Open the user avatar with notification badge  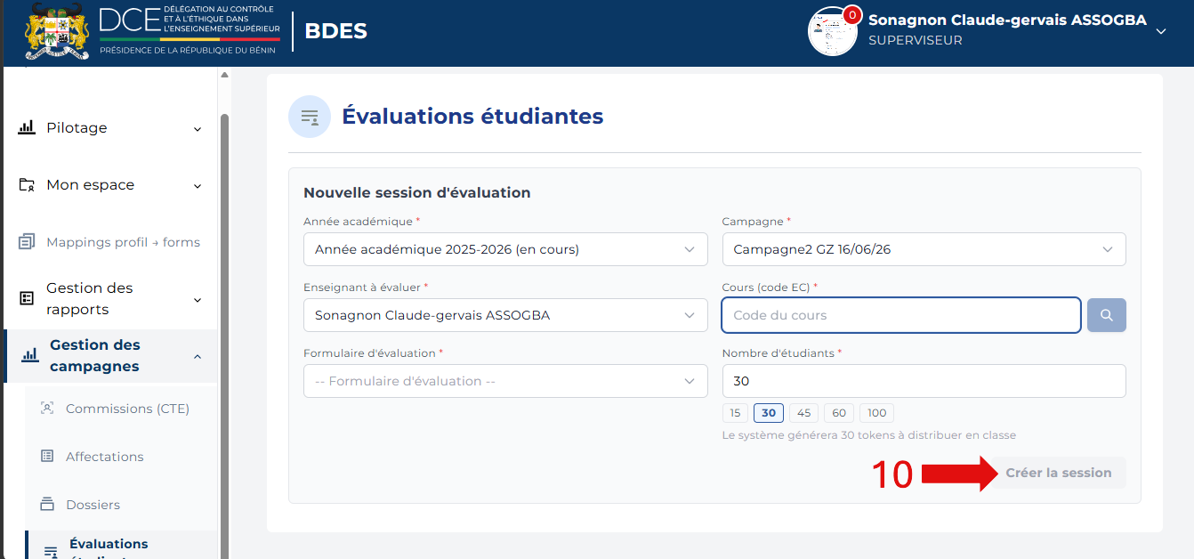pos(833,31)
